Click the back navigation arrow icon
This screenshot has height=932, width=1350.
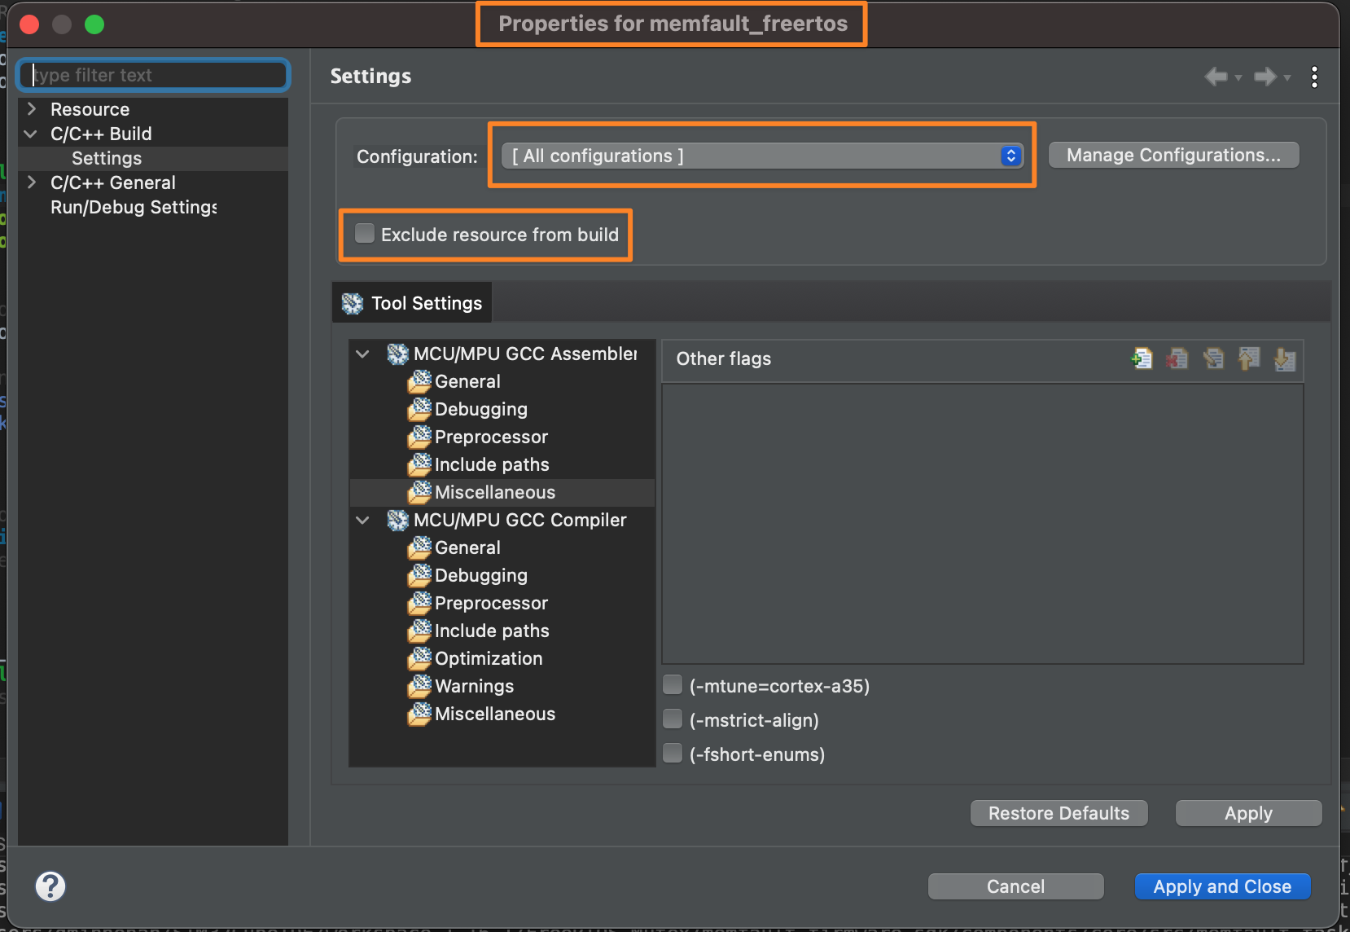pos(1216,77)
